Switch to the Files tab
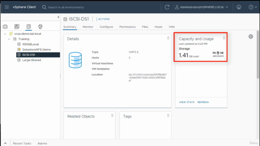Screen dimensions: 260x146 coord(145,27)
